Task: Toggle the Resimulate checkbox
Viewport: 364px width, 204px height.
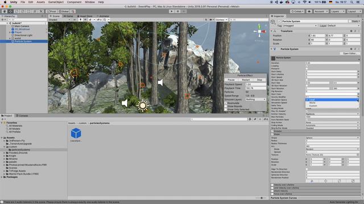Action: [x=226, y=103]
